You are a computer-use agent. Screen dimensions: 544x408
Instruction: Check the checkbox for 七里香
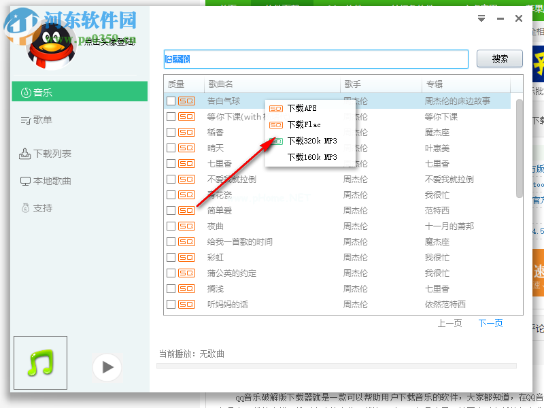(170, 163)
